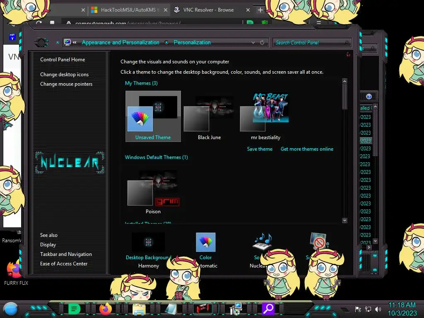
Task: Open Display under See also
Action: (48, 245)
